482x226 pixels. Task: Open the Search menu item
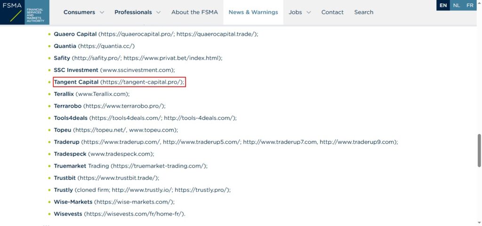[x=363, y=12]
